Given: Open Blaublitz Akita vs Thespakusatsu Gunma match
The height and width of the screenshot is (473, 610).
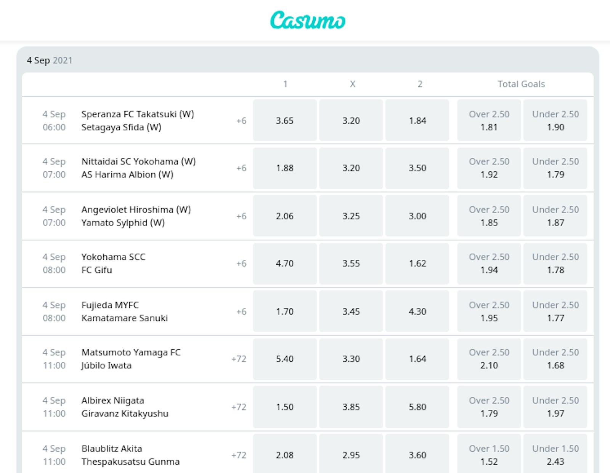Looking at the screenshot, I should (x=130, y=455).
